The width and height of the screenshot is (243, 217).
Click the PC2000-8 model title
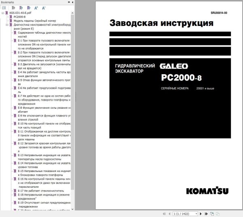tap(181, 77)
